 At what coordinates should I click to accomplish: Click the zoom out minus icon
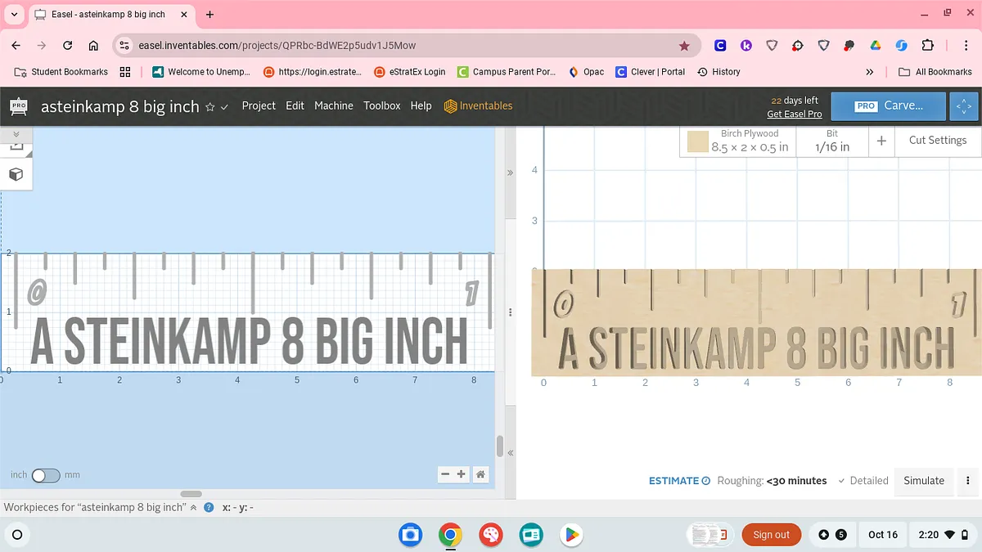(x=445, y=474)
